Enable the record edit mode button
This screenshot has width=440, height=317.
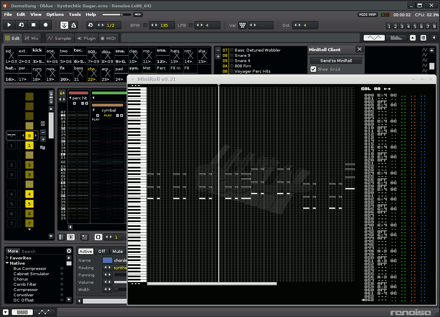tap(45, 25)
